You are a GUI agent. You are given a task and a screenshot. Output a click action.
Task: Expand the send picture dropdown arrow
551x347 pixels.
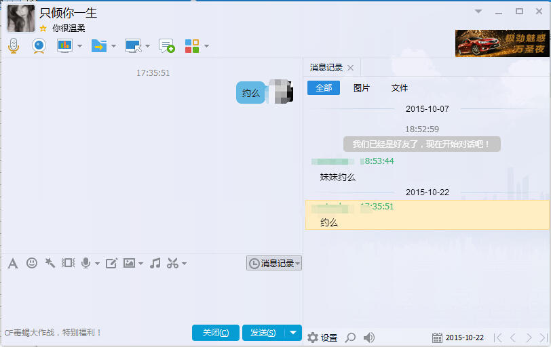pos(140,264)
